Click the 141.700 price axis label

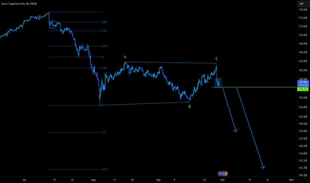pyautogui.click(x=303, y=168)
